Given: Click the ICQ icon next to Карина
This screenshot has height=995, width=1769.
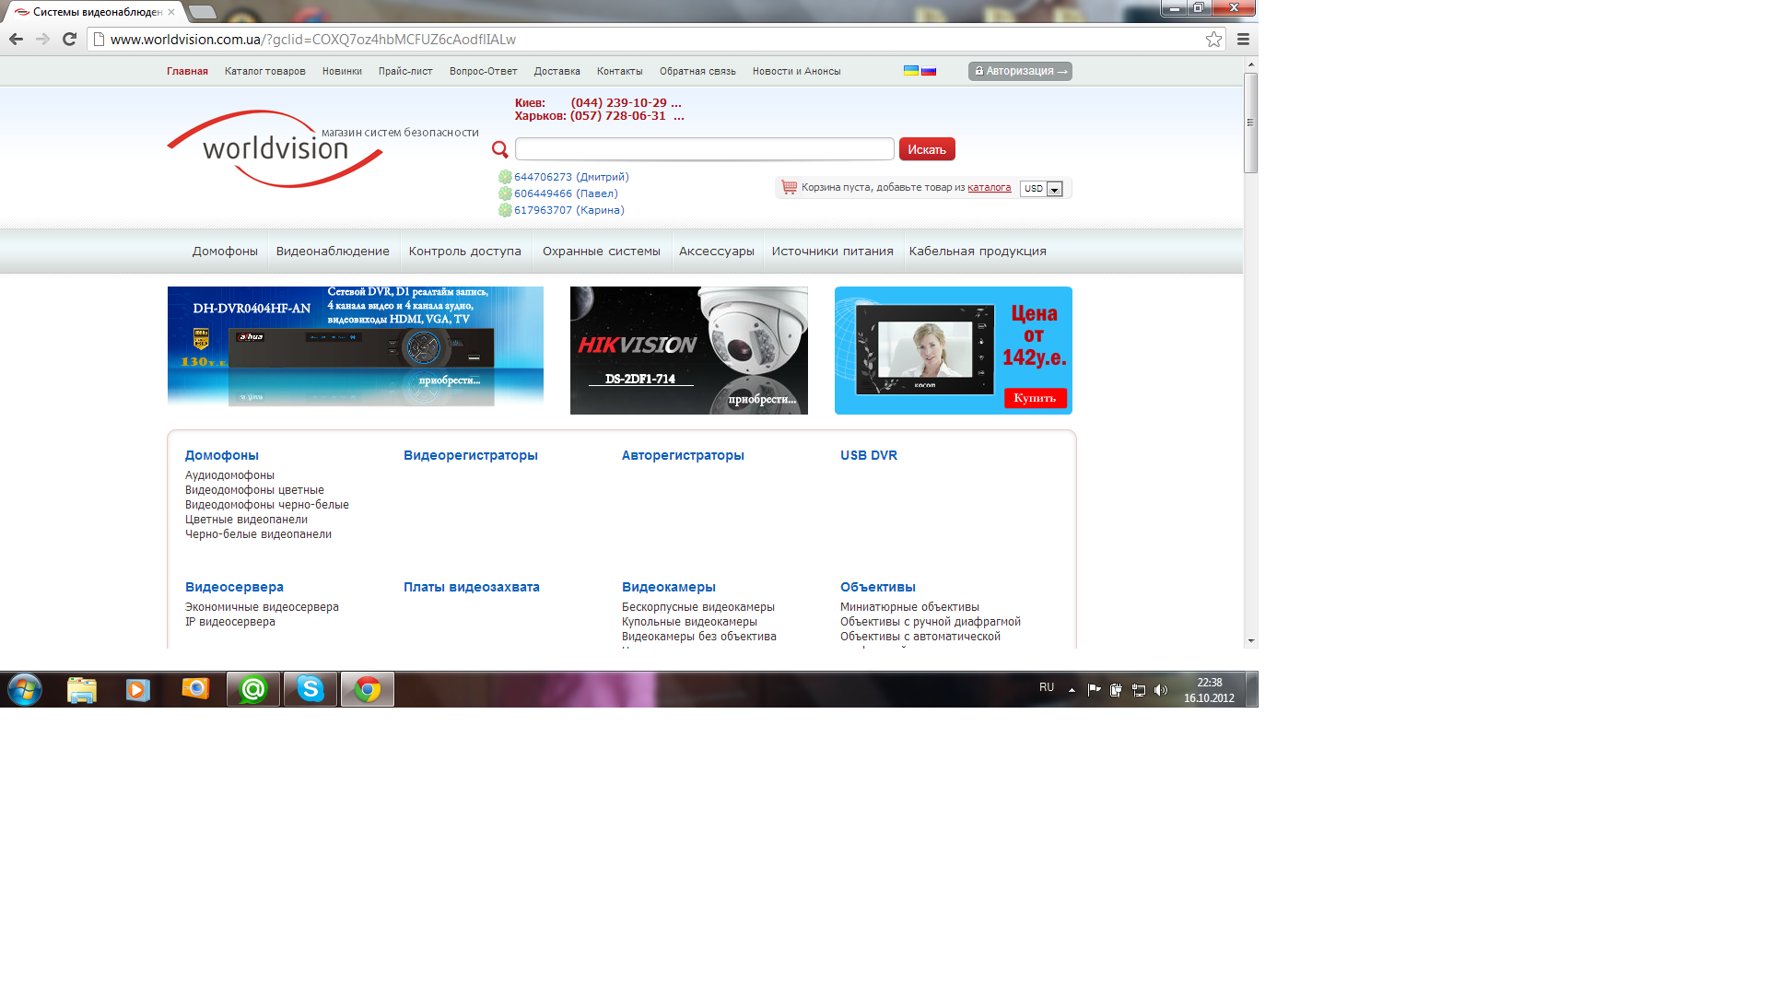Looking at the screenshot, I should point(505,210).
